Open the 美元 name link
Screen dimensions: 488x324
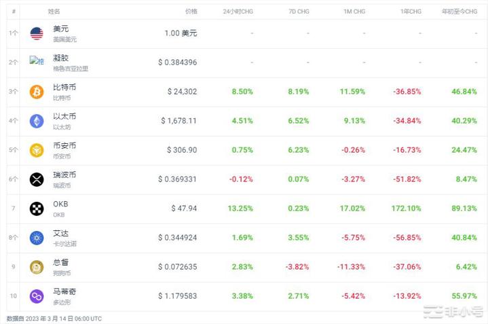click(x=60, y=29)
